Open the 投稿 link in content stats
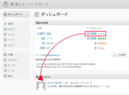 (49, 34)
